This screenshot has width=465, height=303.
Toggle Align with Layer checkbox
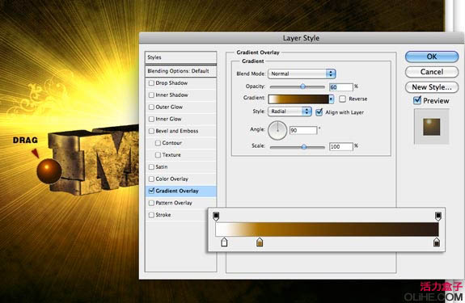[319, 112]
